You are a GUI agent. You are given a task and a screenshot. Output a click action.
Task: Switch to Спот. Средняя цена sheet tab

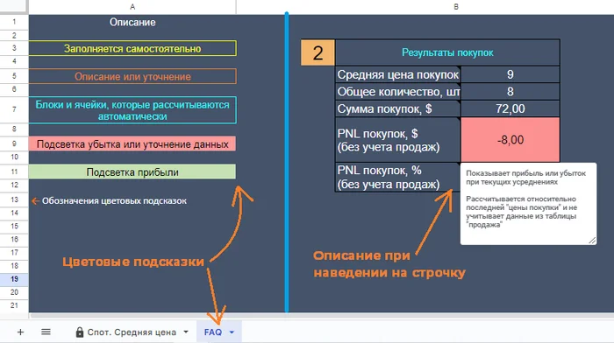click(x=132, y=332)
